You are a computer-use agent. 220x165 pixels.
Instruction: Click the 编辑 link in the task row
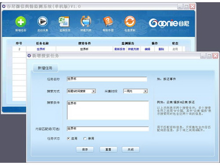147,49
